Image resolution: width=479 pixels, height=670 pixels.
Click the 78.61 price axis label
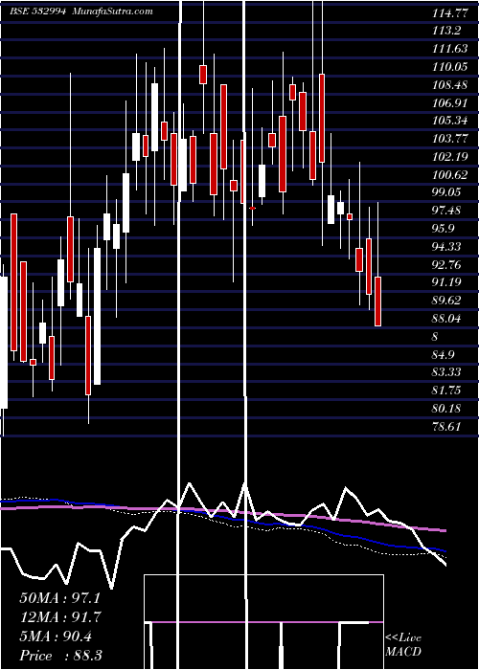pos(446,427)
